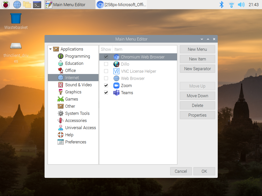Open the Wastebasket desktop icon
The height and width of the screenshot is (196, 262).
coord(16,21)
